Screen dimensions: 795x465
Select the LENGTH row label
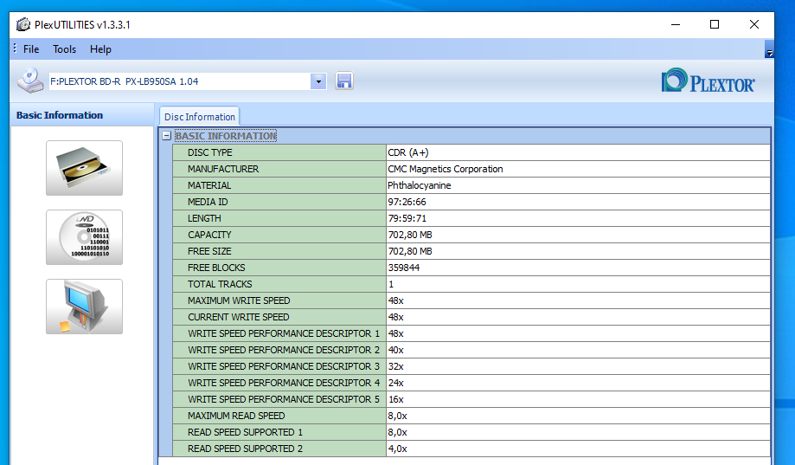[279, 218]
